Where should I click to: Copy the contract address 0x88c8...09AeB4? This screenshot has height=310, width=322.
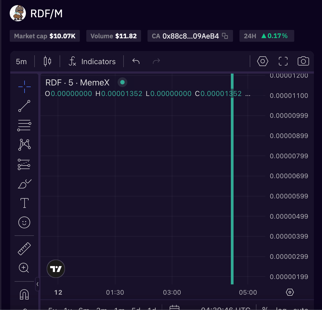tap(225, 36)
